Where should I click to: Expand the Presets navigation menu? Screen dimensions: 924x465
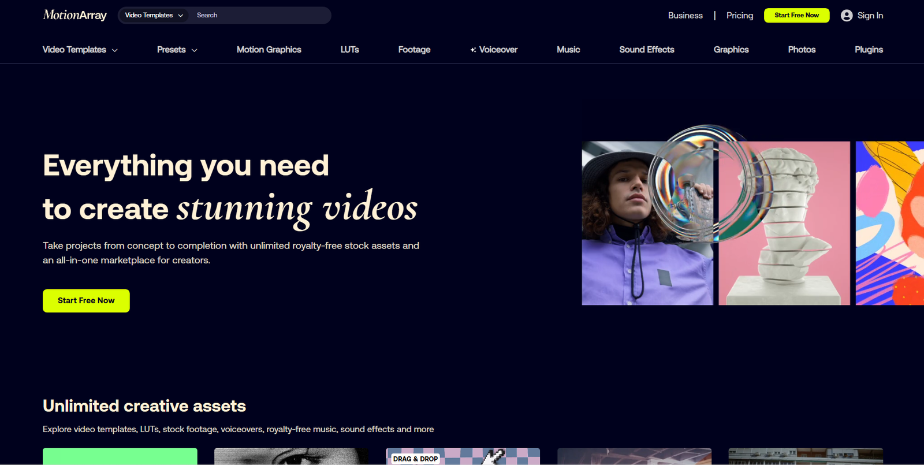pos(177,50)
